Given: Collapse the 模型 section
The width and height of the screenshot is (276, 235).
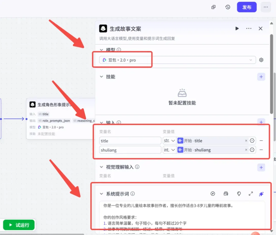Looking at the screenshot, I should coord(101,50).
